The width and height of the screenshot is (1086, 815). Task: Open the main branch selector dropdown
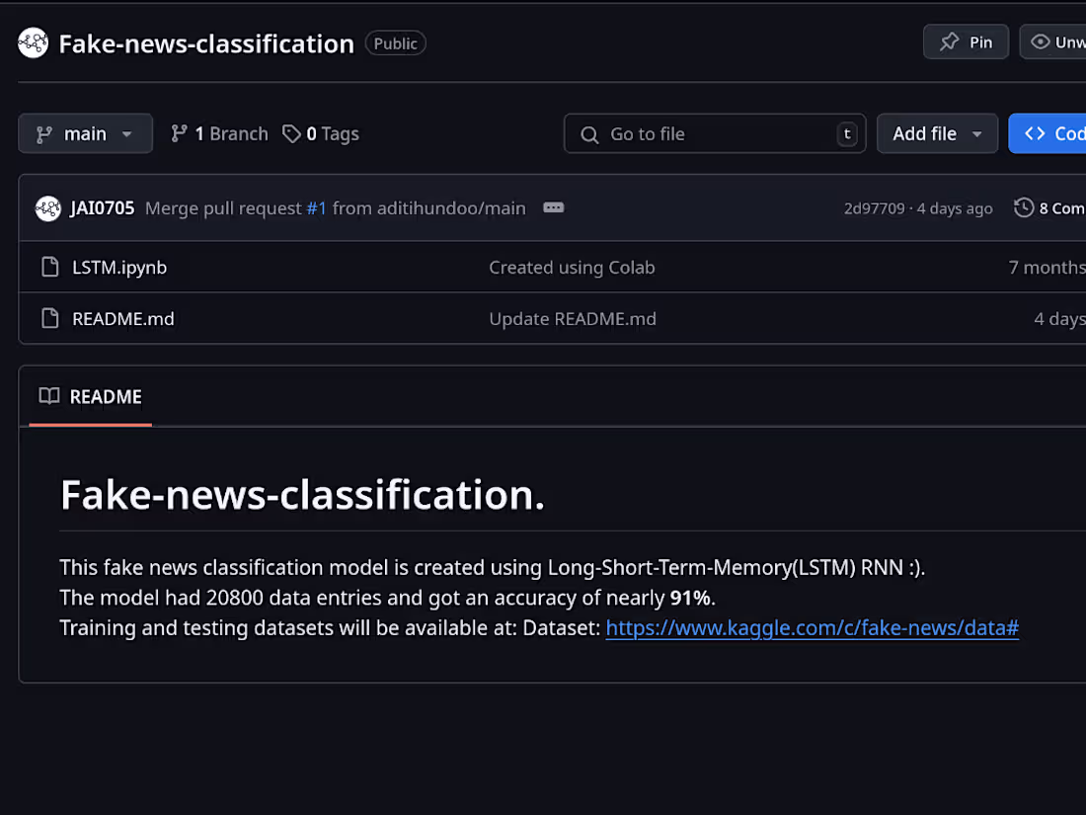85,133
